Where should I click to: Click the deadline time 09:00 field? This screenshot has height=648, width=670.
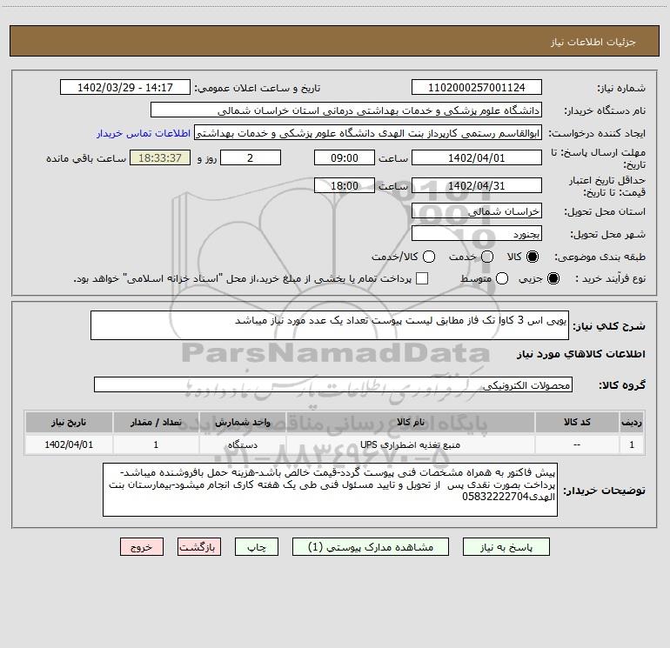click(x=345, y=157)
